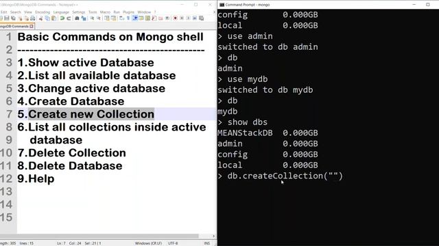Click the Print icon in Notepad++ toolbar
This screenshot has width=439, height=246.
(33, 18)
